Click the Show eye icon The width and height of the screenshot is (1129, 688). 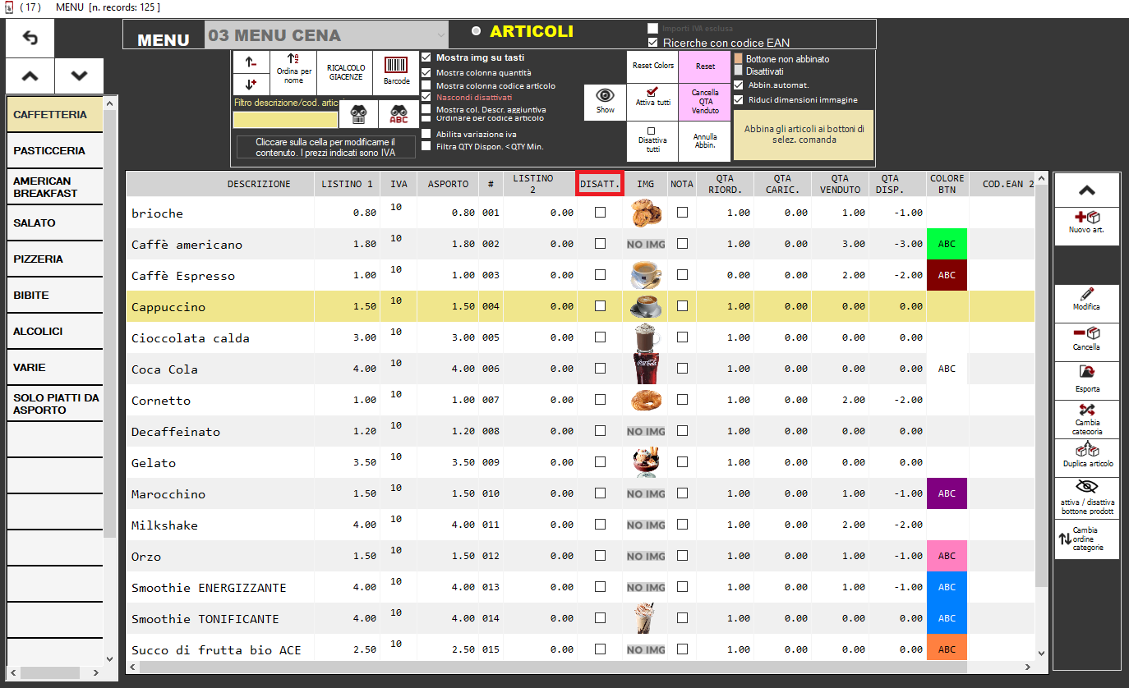point(605,95)
